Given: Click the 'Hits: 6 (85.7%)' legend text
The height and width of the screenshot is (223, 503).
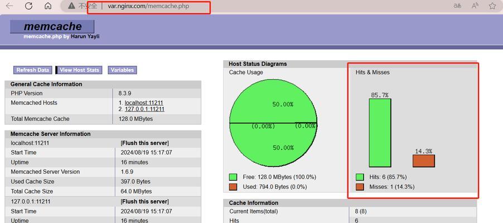Looking at the screenshot, I should point(388,177).
